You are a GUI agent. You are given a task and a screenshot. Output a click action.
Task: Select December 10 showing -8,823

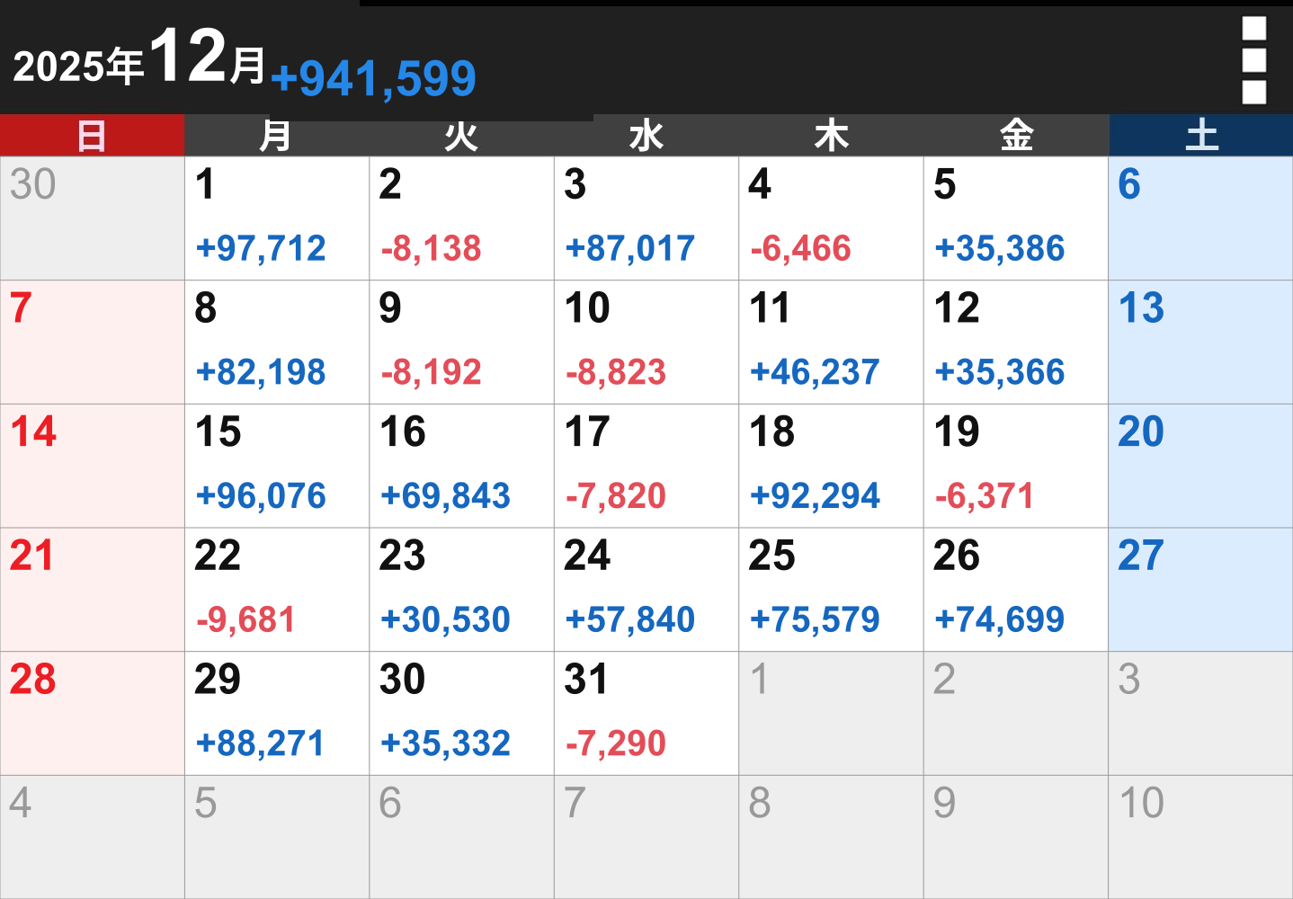pyautogui.click(x=646, y=343)
